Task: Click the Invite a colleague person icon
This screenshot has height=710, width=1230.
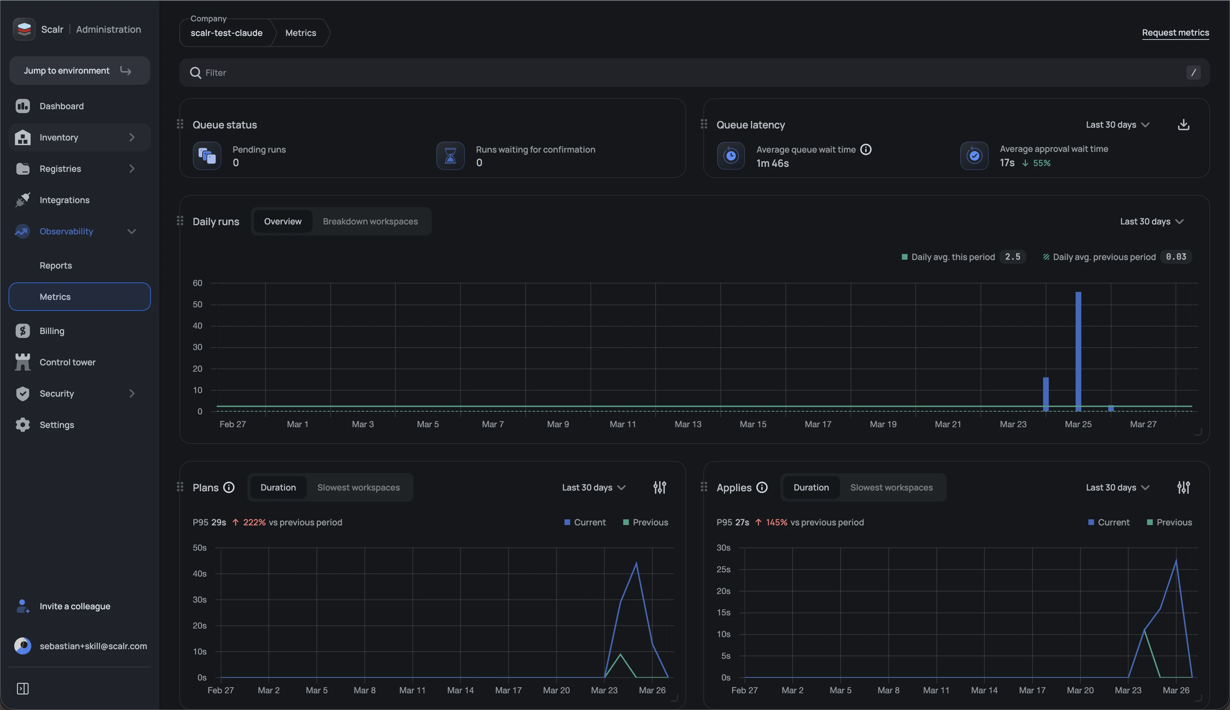Action: click(x=22, y=606)
